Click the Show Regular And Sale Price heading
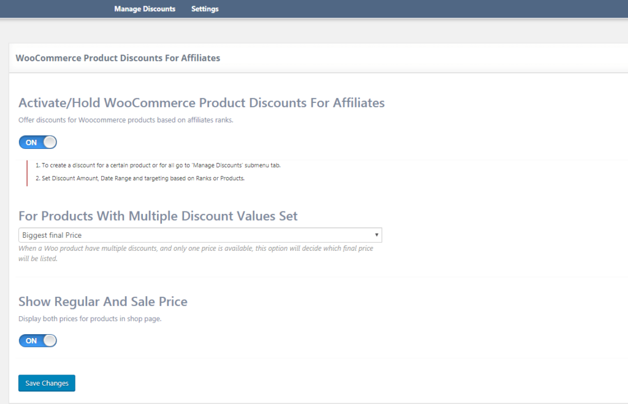The image size is (628, 404). 102,302
